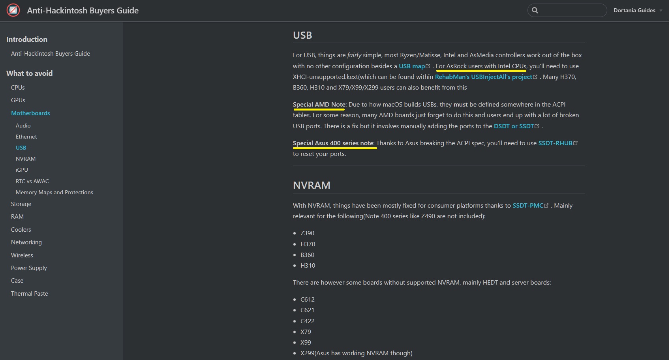Go to the Storage page
Screen dimensions: 670x360
coord(21,204)
